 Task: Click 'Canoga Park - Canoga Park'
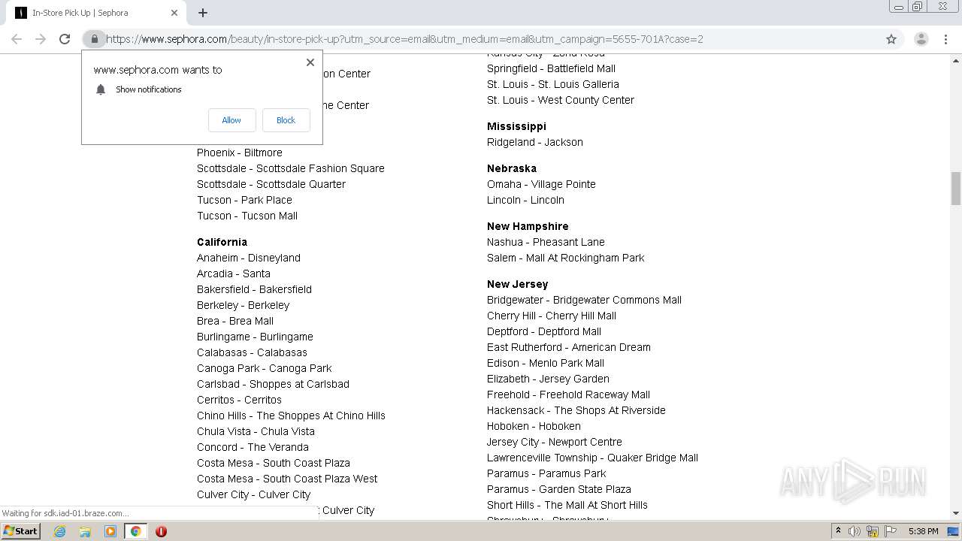265,368
